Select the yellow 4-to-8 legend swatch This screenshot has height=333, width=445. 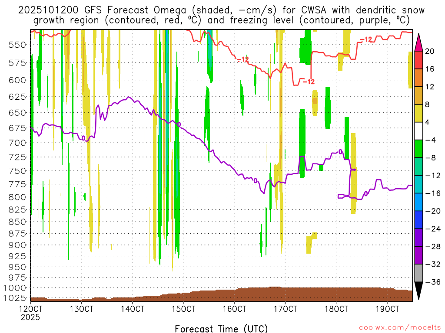418,113
